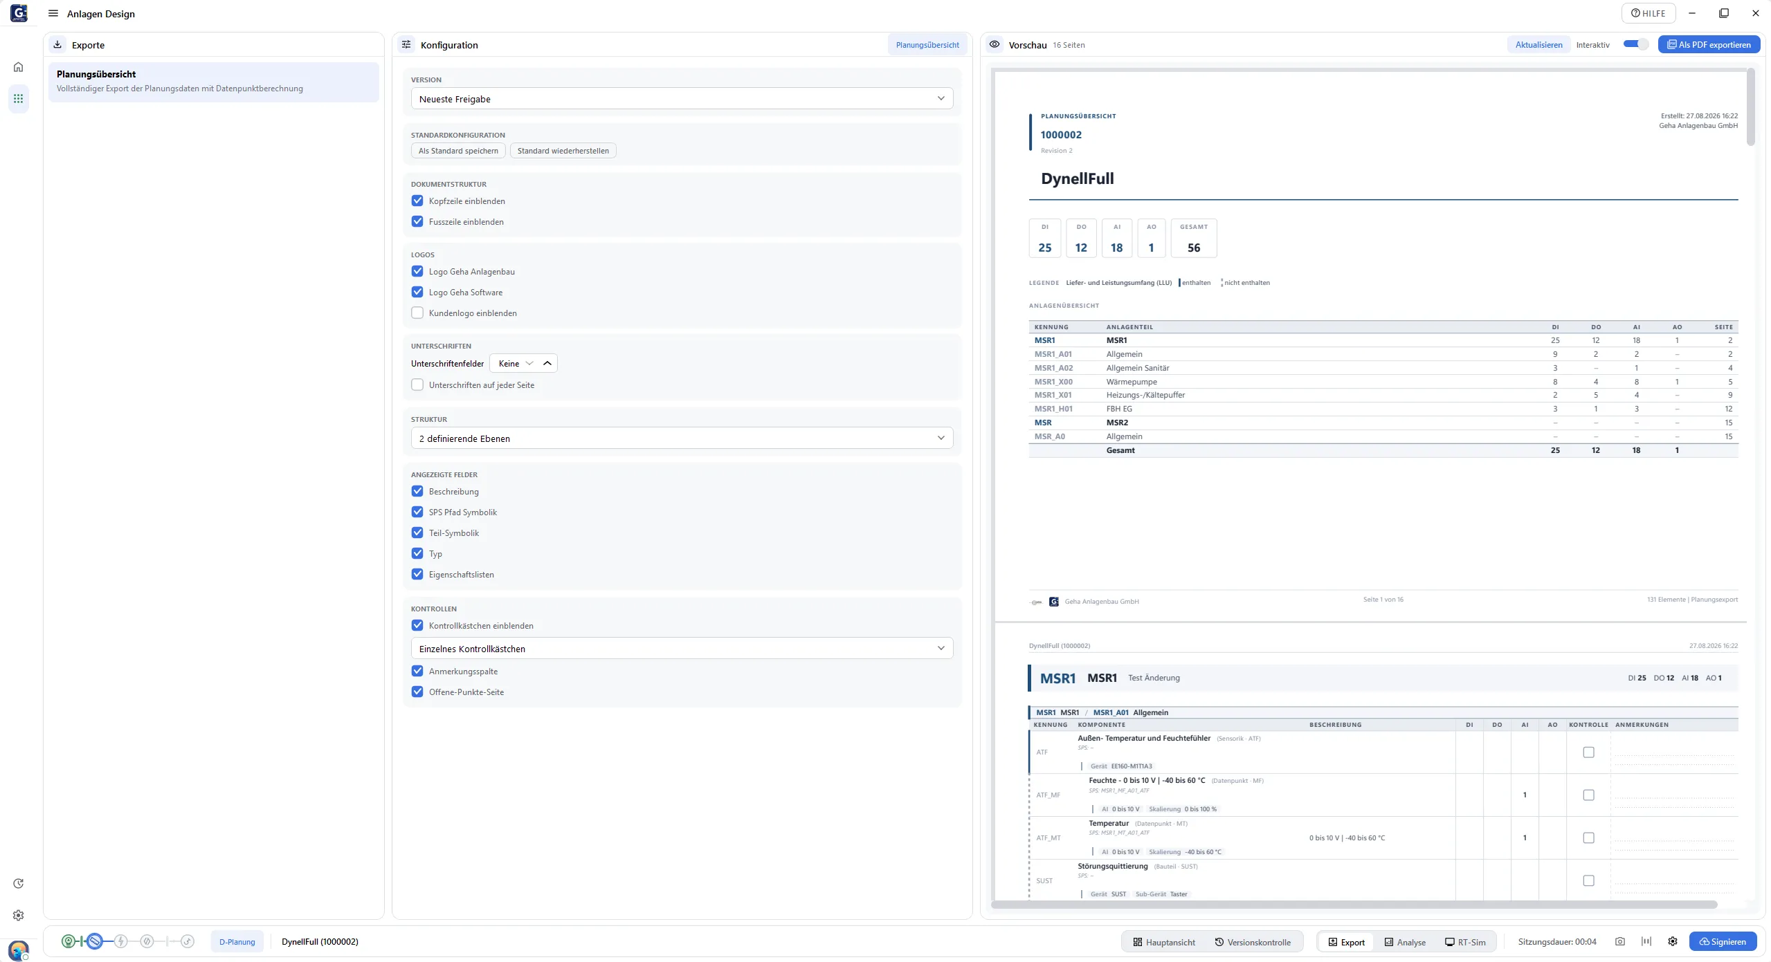Open the hamburger menu next to Anlagen Design
Viewport: 1771px width, 962px height.
coord(53,14)
